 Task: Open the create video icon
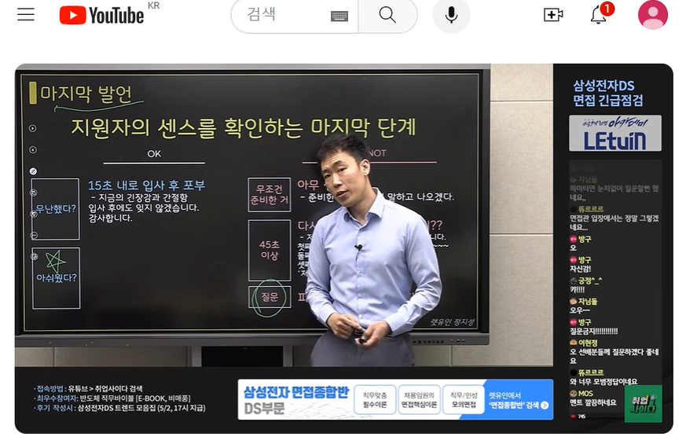[x=553, y=15]
